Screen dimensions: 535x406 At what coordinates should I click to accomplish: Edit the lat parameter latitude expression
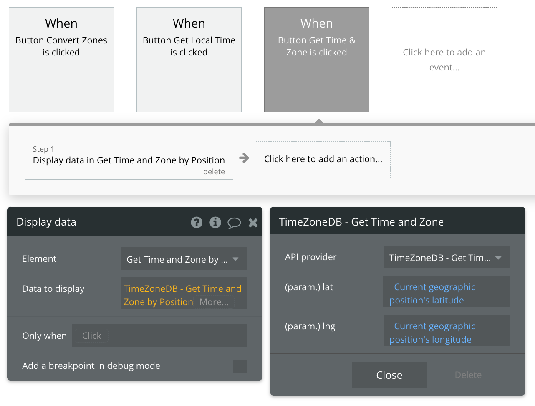pos(446,291)
